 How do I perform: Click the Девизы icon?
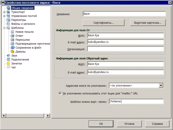point(12,52)
